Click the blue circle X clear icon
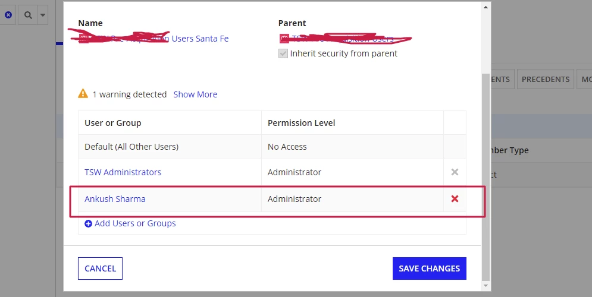The width and height of the screenshot is (592, 297). click(x=8, y=15)
